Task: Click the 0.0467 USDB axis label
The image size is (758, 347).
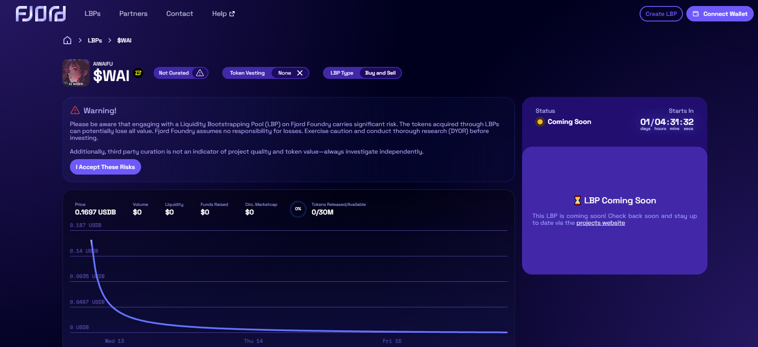Action: pyautogui.click(x=87, y=302)
